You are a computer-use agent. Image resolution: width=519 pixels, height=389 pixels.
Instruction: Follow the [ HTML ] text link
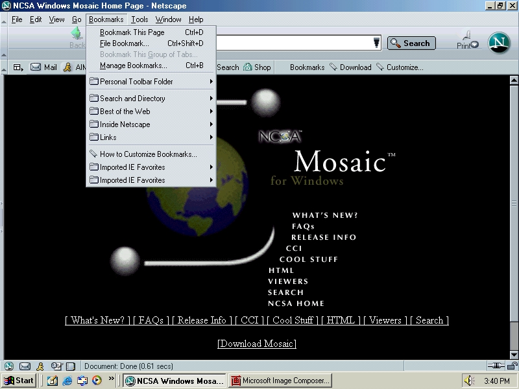click(x=341, y=320)
